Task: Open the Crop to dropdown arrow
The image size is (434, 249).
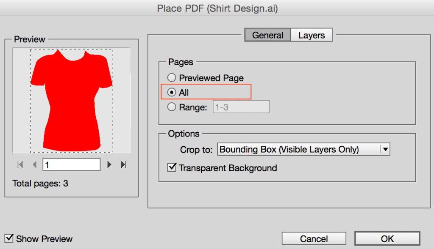Action: pos(385,149)
